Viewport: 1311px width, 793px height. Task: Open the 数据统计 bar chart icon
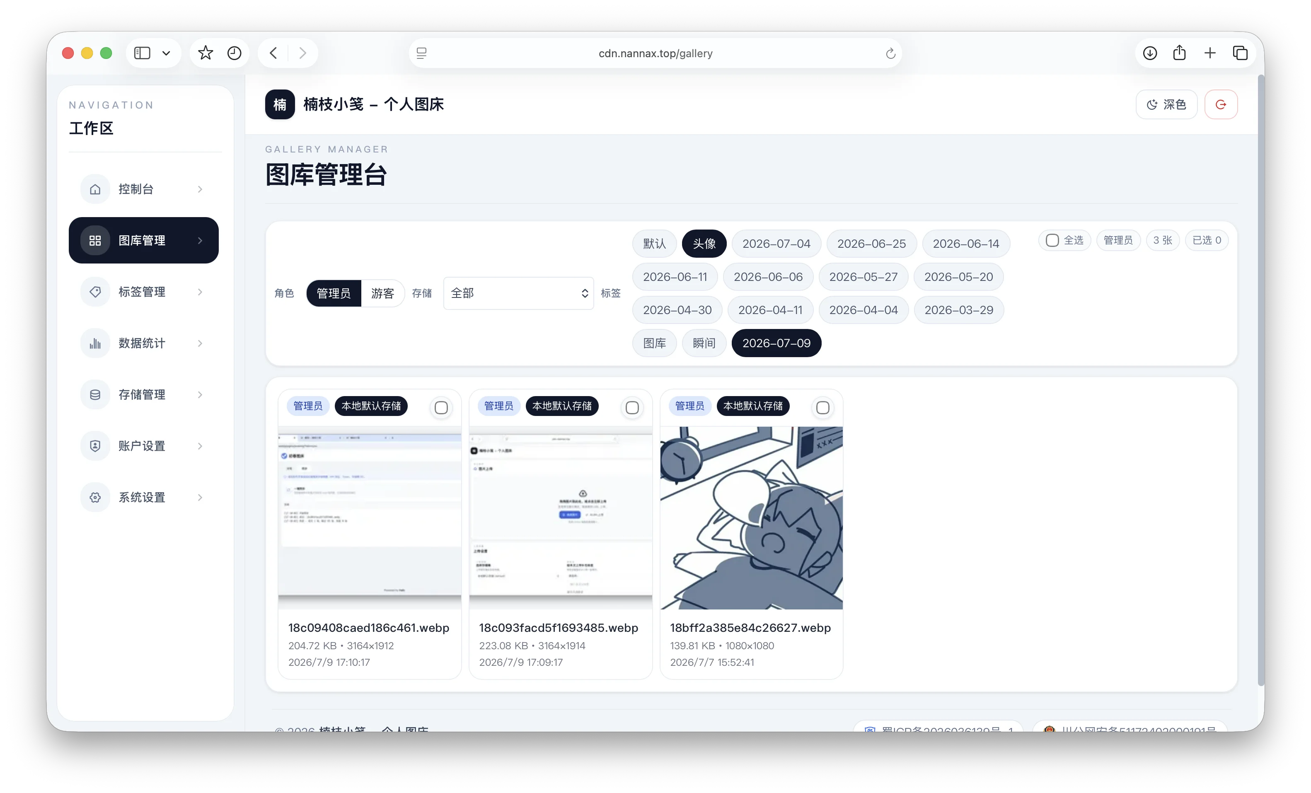(x=95, y=343)
